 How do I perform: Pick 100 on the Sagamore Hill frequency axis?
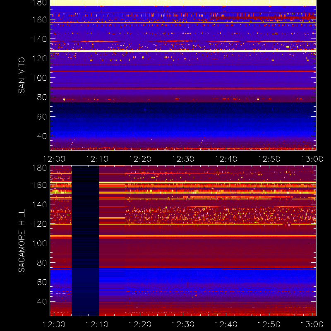pos(39,243)
